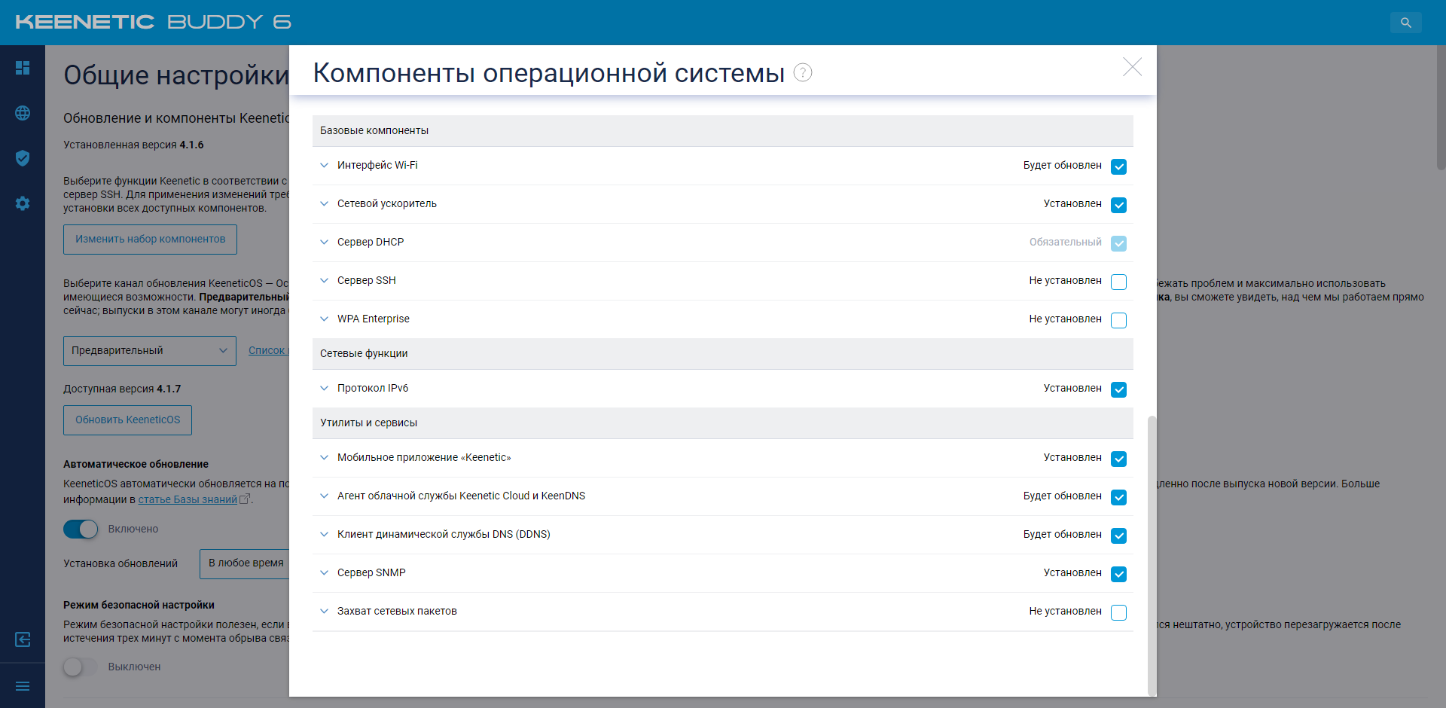Expand the Протокол IPv6 row chevron
The height and width of the screenshot is (708, 1446).
click(324, 388)
